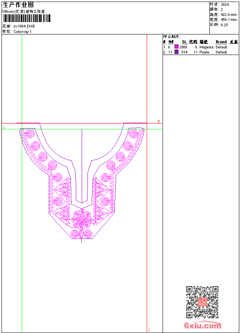The height and width of the screenshot is (333, 240).
Task: Click the N# column header
Action: coord(171,42)
